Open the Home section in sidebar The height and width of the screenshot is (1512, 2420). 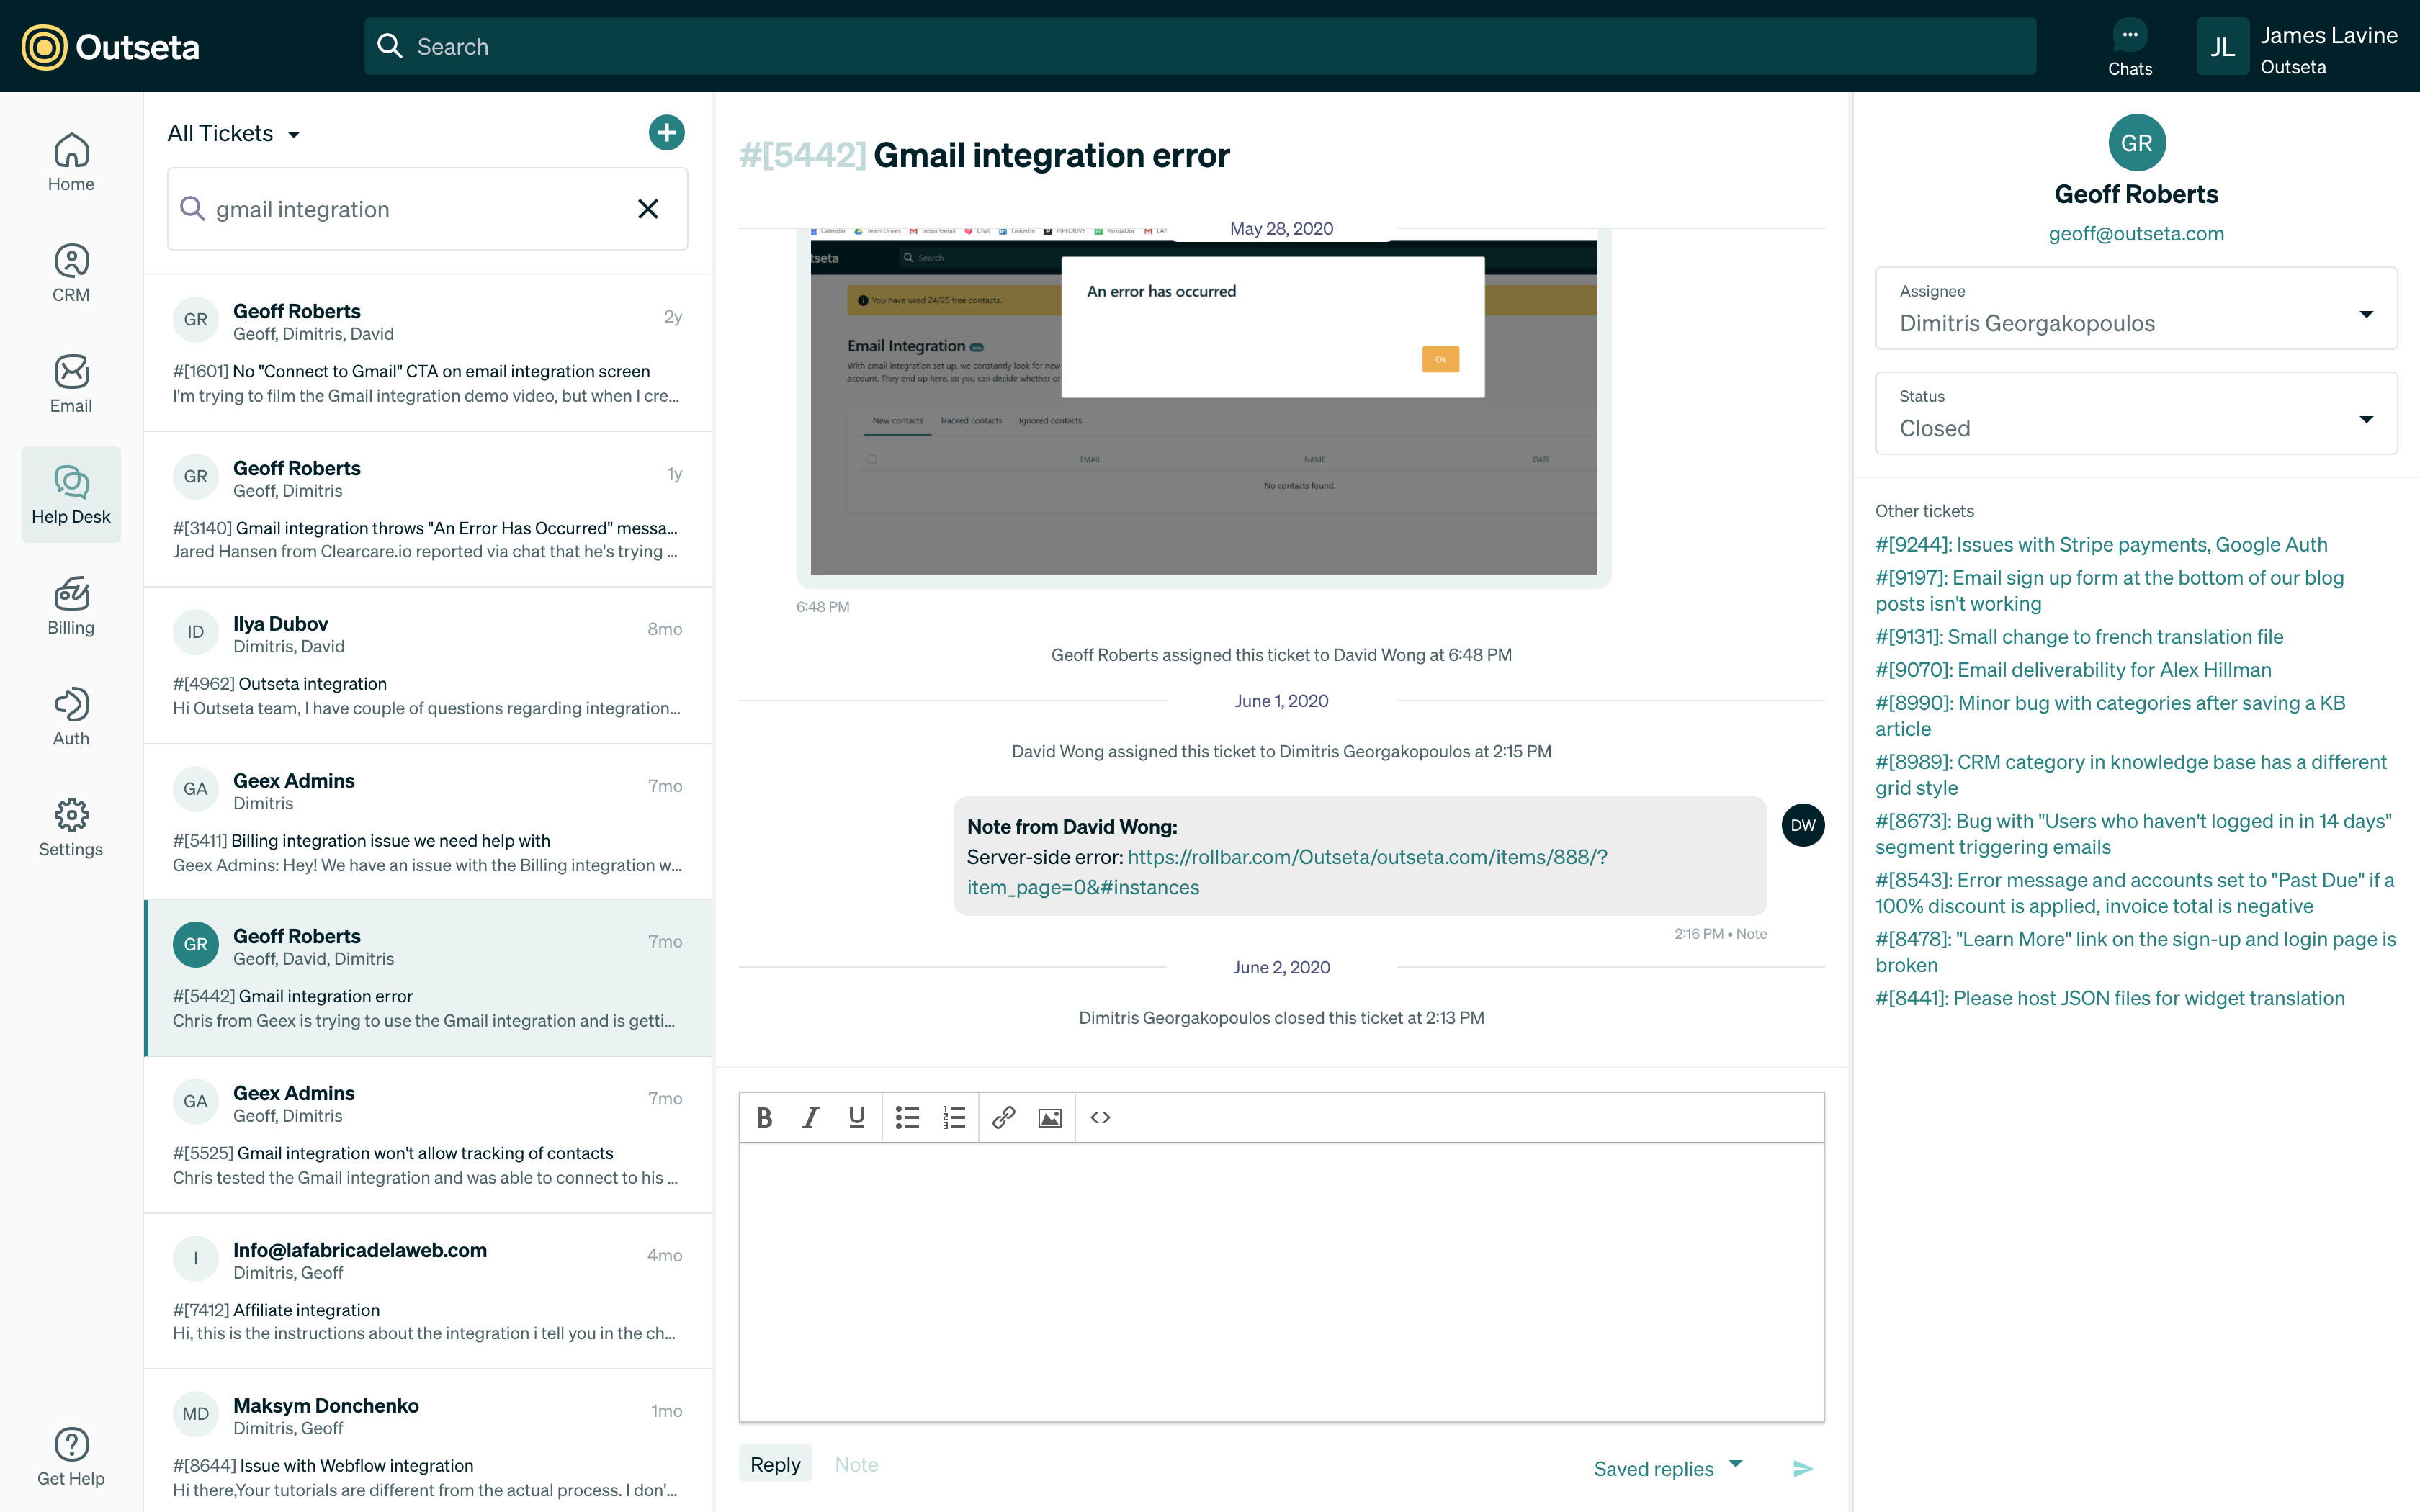(71, 162)
